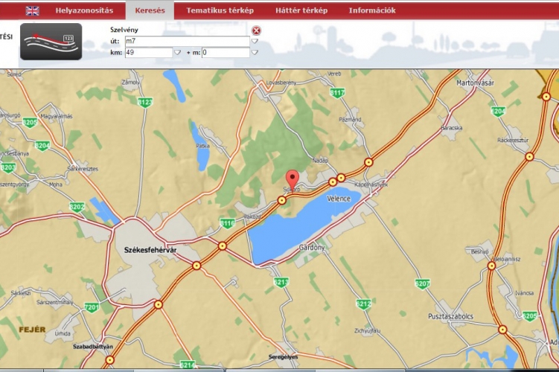Open the Helyazonosítás tab

click(84, 10)
